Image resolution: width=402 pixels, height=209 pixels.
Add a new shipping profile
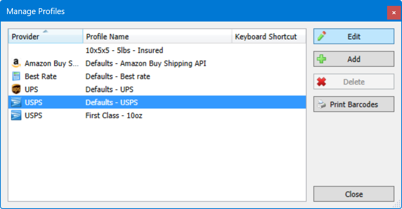353,59
